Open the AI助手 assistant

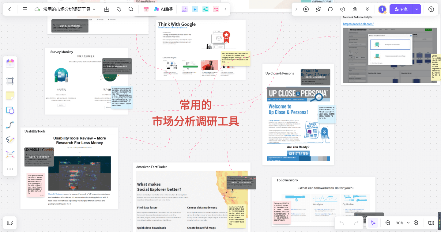[163, 9]
